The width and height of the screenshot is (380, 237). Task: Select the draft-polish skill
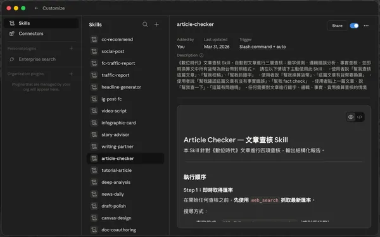click(125, 206)
